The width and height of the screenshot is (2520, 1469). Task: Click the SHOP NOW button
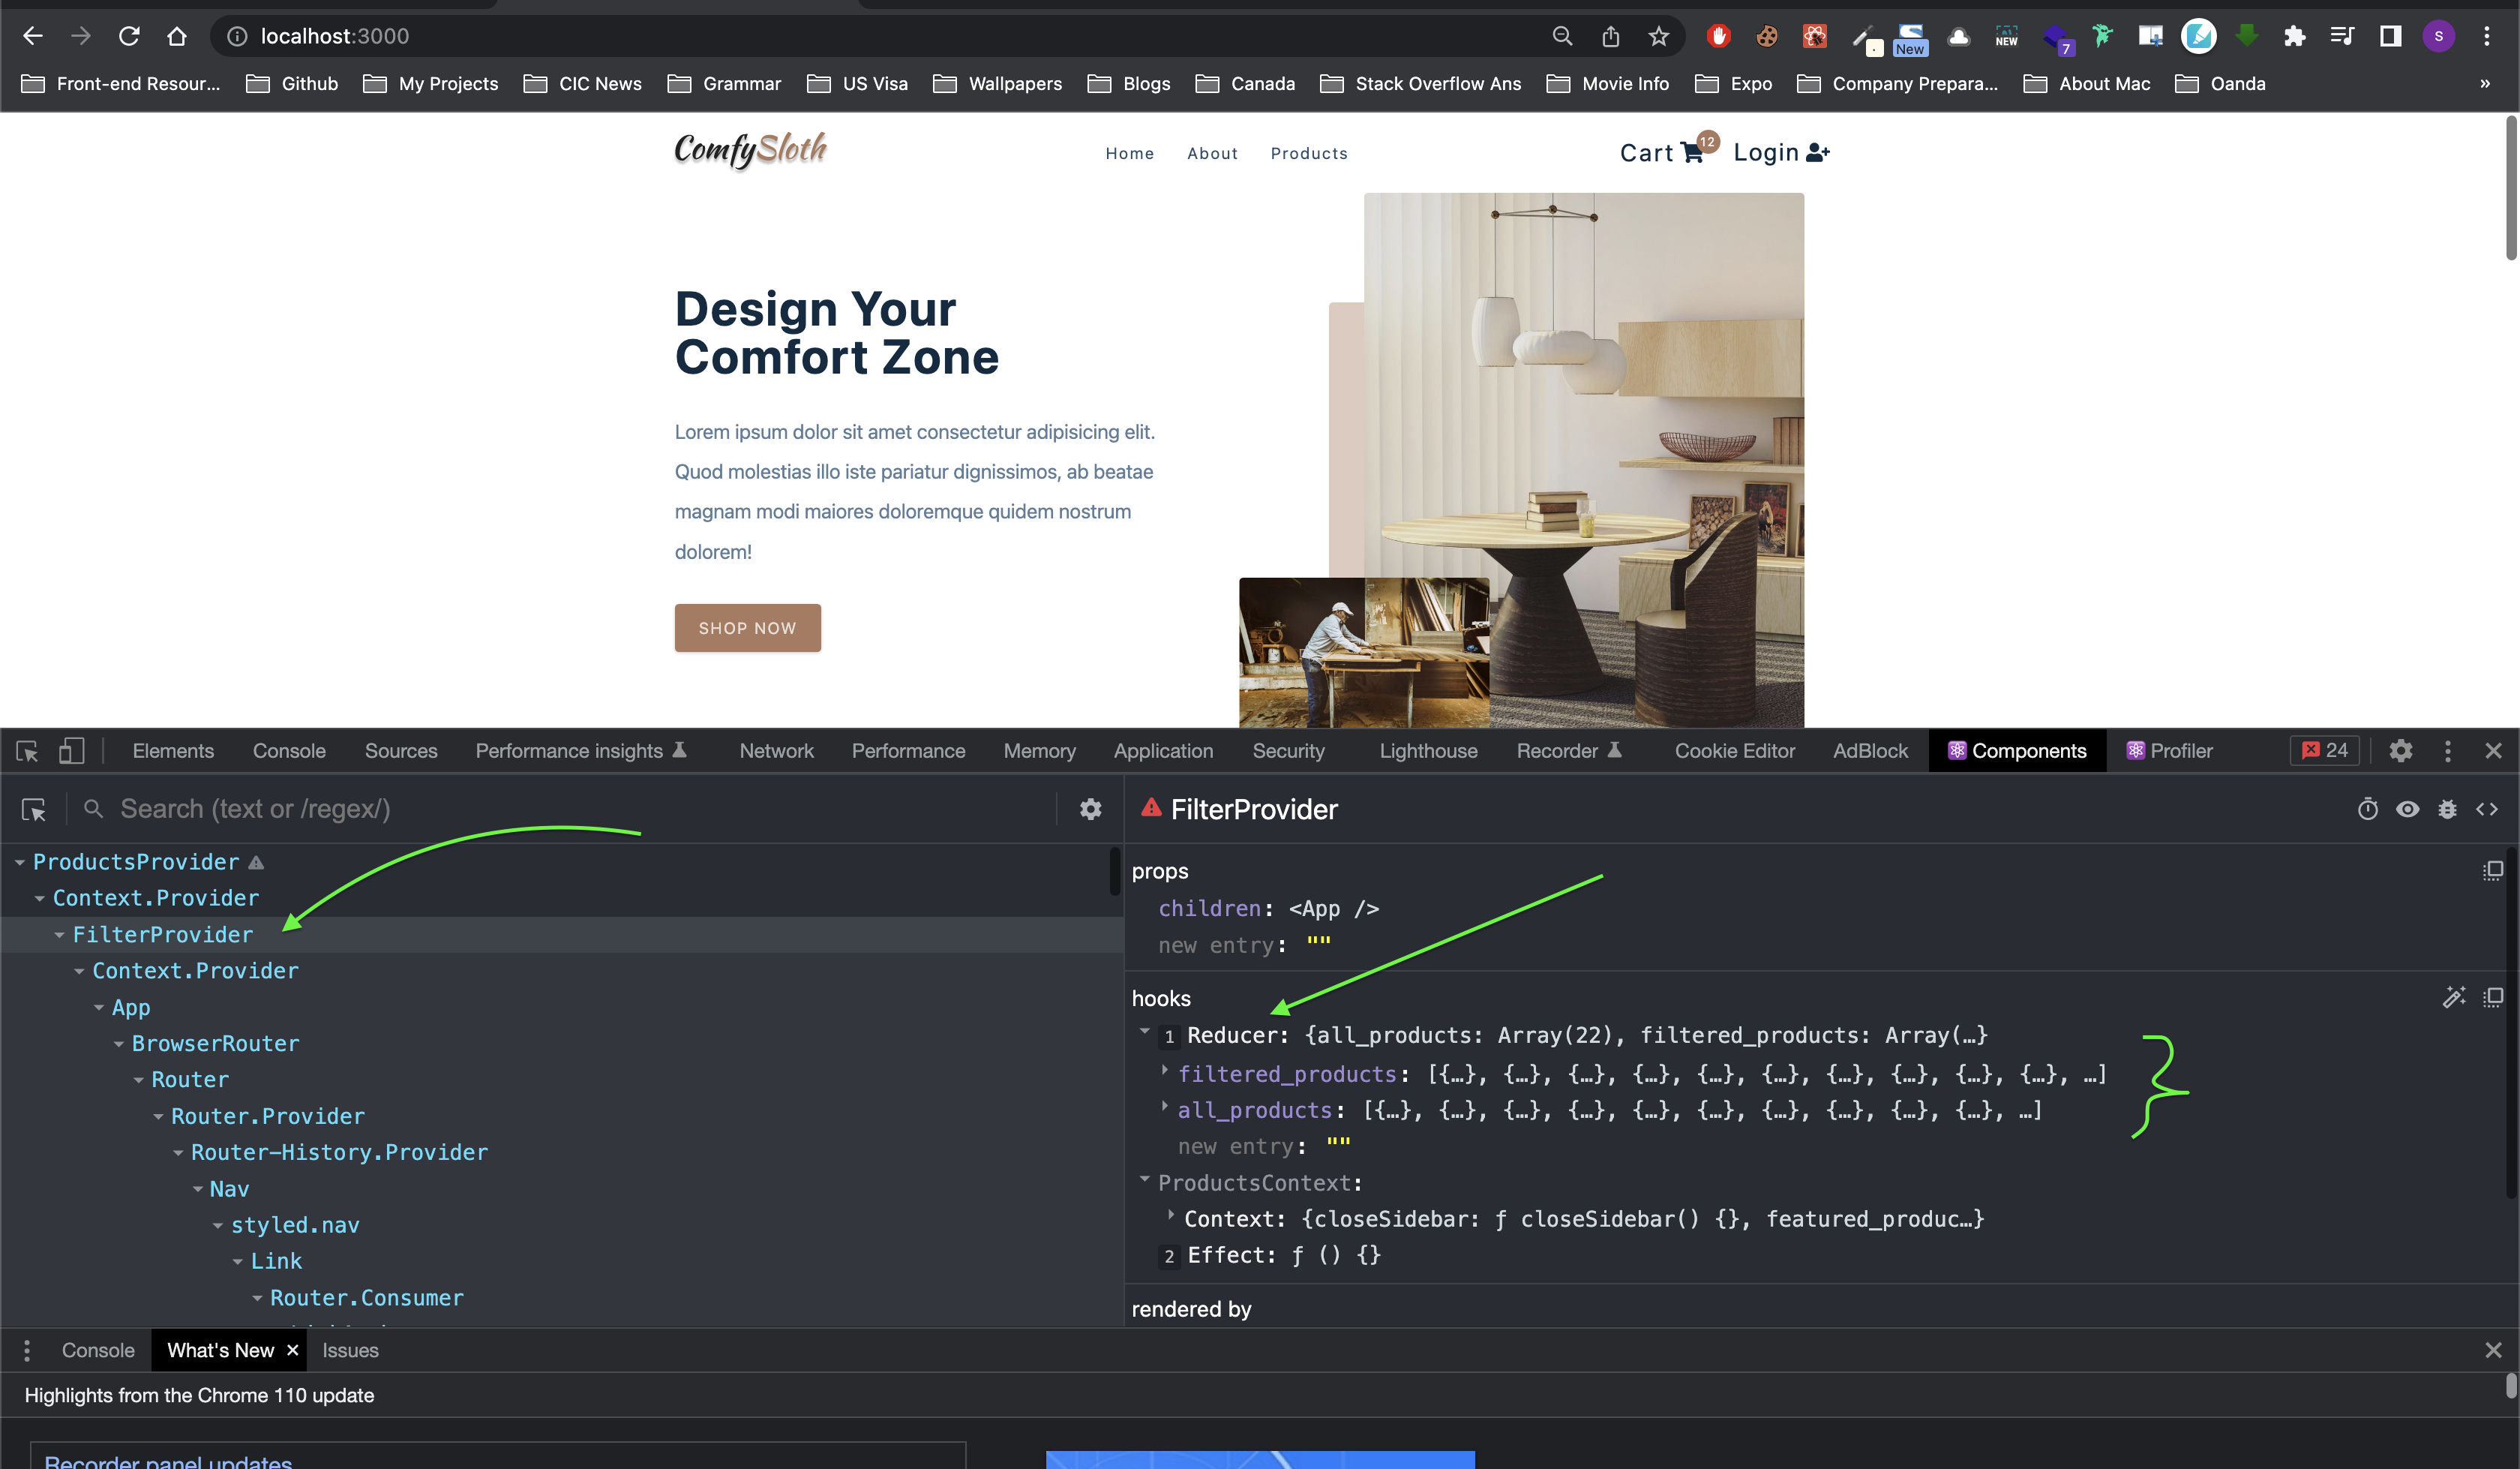point(747,627)
